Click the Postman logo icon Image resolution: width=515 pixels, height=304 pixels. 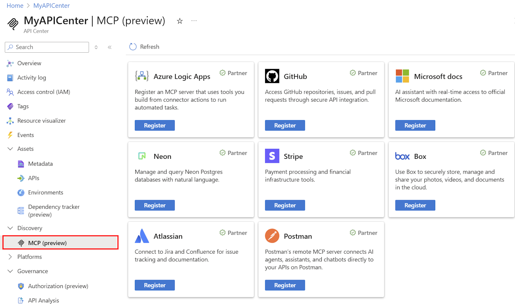pyautogui.click(x=272, y=236)
